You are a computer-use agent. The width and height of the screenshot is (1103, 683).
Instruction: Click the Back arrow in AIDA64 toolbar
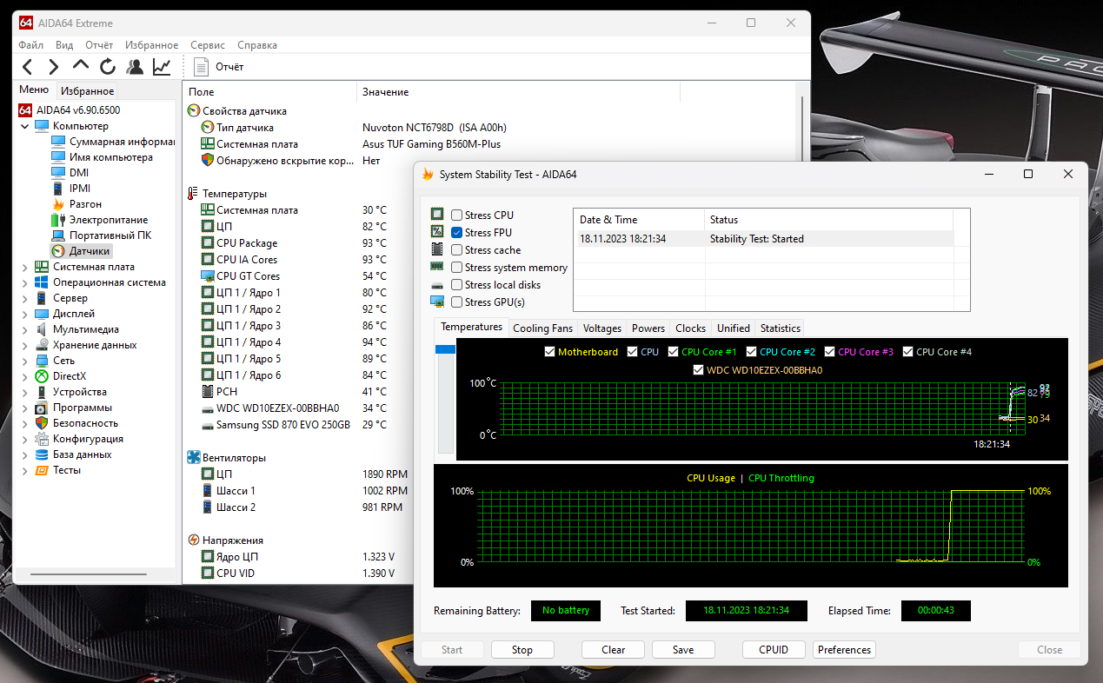28,67
